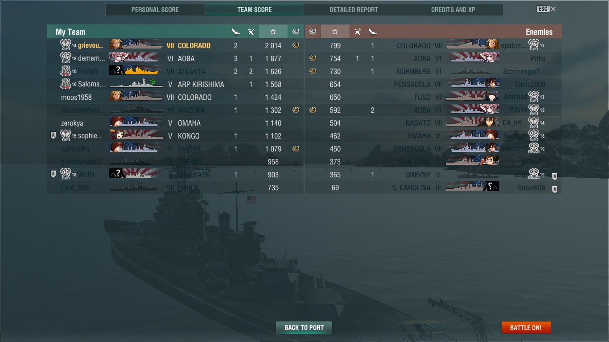Sort My Team by star XP column
Viewport: 609px width, 342px height.
coord(273,32)
